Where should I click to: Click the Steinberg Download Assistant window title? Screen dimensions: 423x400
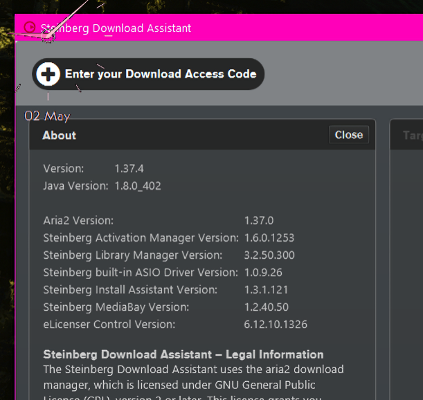click(116, 28)
